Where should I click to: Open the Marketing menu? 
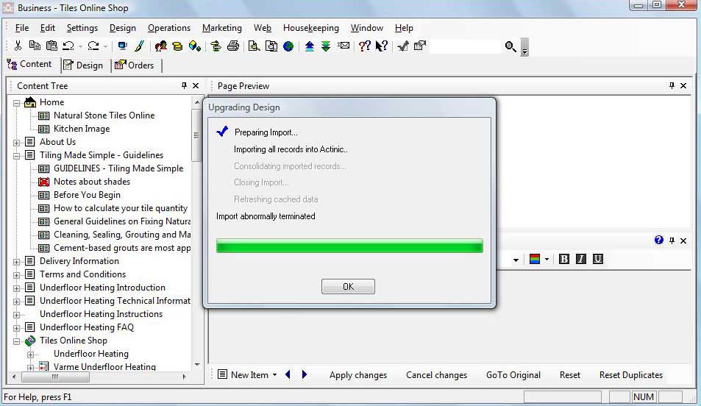click(x=221, y=28)
